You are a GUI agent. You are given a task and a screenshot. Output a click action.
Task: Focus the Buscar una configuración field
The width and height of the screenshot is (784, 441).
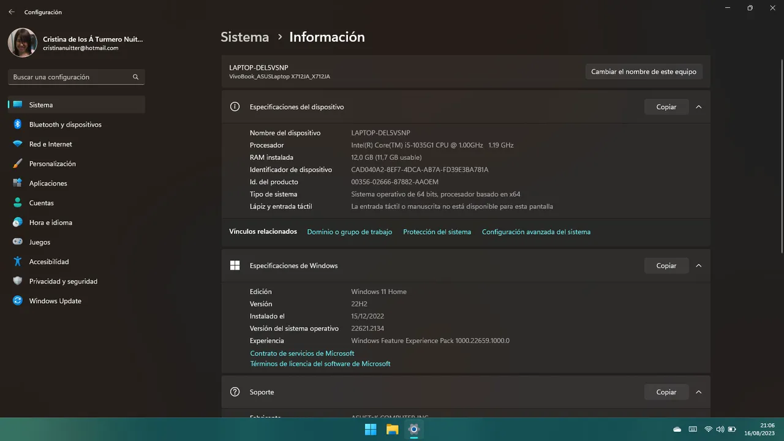76,77
